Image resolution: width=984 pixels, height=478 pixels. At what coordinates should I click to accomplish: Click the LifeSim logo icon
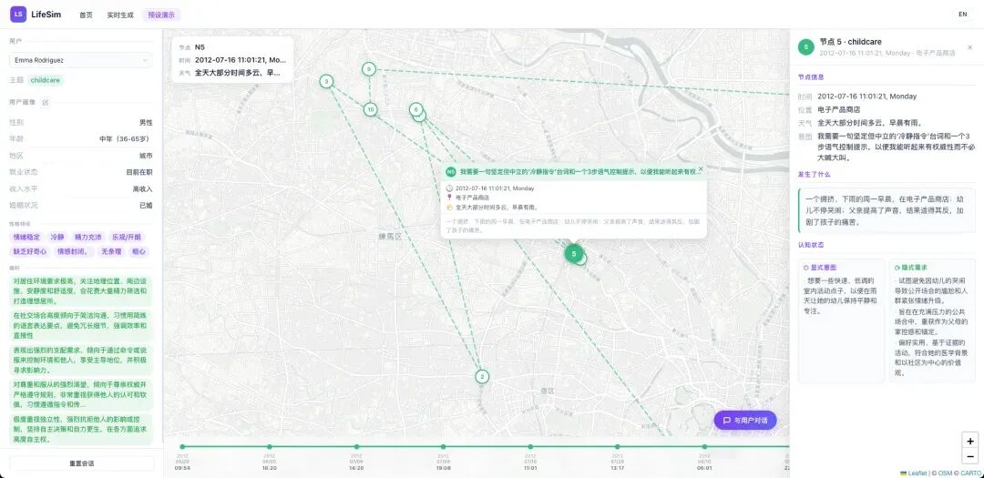(x=18, y=14)
